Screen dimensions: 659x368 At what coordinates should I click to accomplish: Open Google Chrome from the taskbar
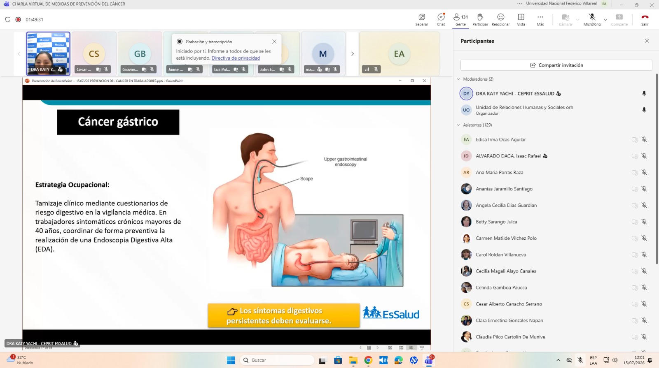[x=368, y=360]
